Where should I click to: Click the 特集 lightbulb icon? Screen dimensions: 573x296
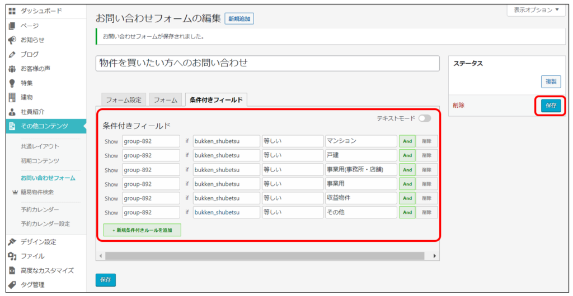[12, 83]
